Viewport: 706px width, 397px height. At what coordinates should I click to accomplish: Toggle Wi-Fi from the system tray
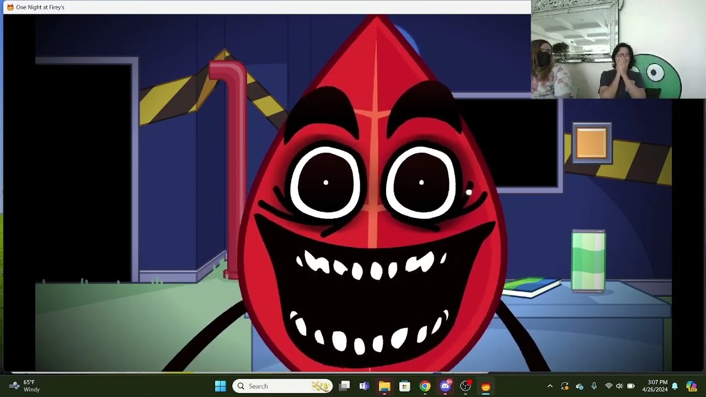coord(609,386)
